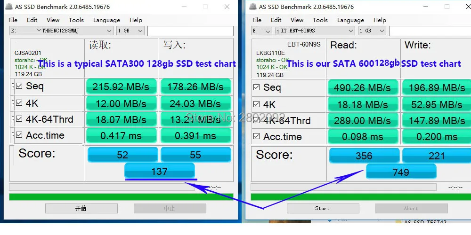Screen dimensions: 471x235
Task: Toggle the 4K-64Thrd checkbox in the left window
Action: click(x=19, y=119)
